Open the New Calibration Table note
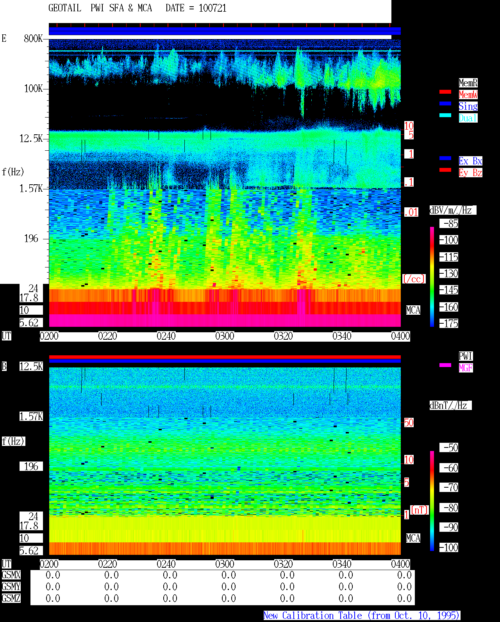This screenshot has height=622, width=500. [x=362, y=616]
